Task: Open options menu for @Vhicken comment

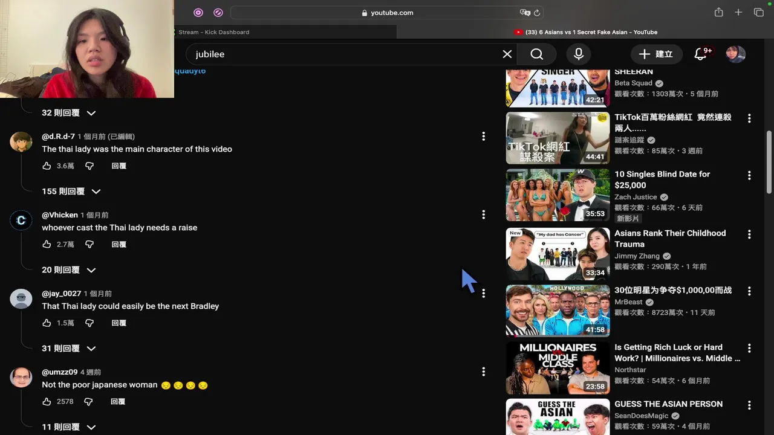Action: point(483,214)
